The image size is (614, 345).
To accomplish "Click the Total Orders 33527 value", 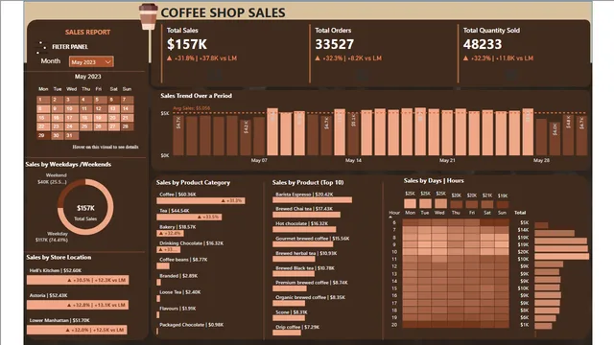I will click(x=335, y=44).
